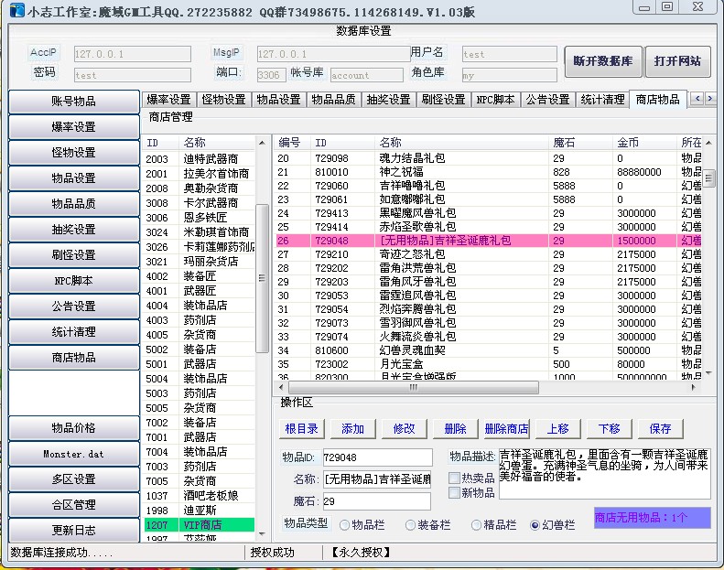Click the 物品ID input field

tap(376, 457)
